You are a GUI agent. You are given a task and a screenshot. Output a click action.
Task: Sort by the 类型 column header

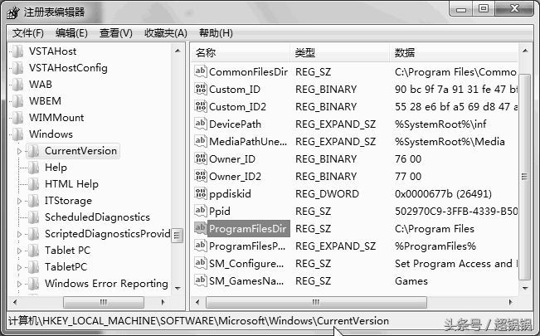(339, 53)
